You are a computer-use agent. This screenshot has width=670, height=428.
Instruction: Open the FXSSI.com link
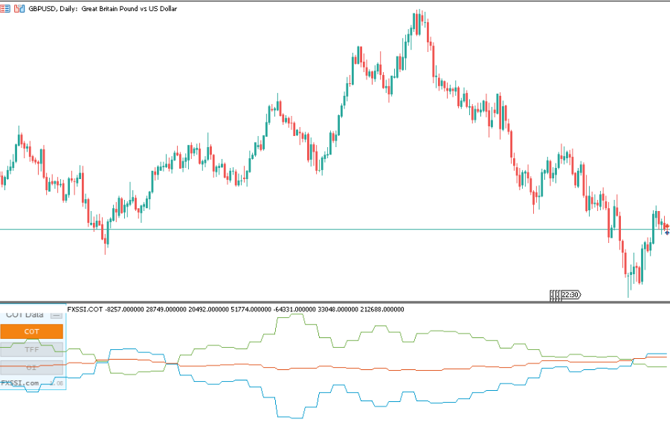(x=20, y=383)
